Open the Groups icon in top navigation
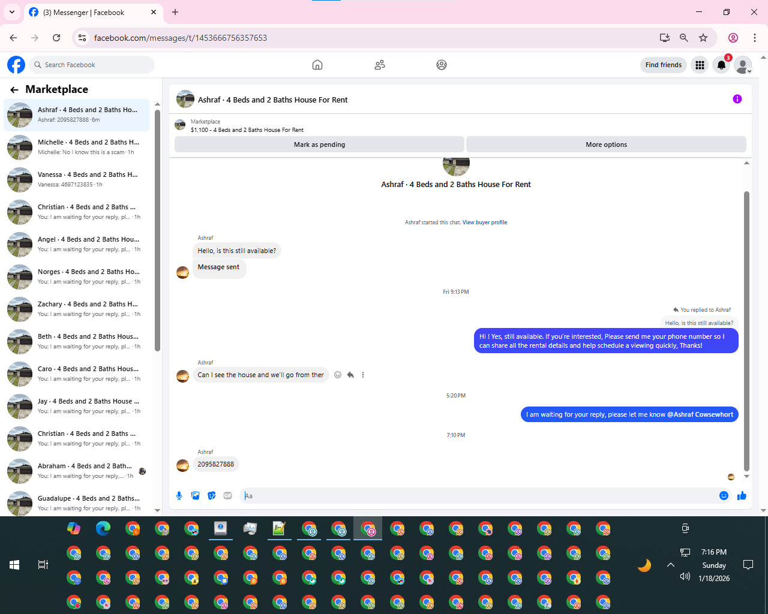Screen dimensions: 768x614 (x=442, y=65)
